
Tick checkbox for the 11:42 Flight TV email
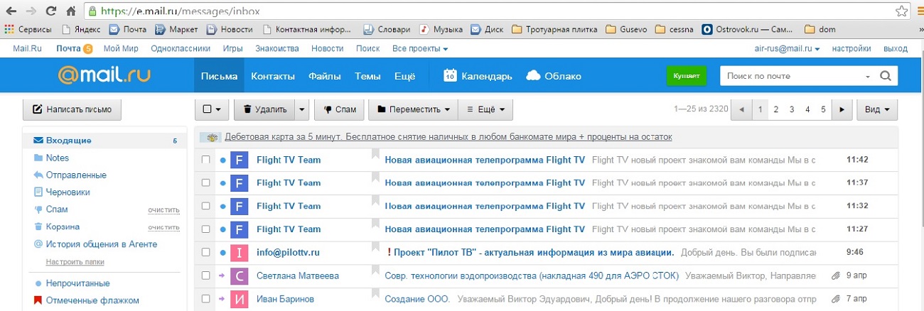206,160
